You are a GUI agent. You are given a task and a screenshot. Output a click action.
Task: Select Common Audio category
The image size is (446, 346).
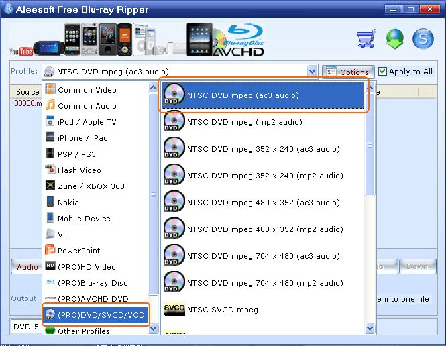(95, 105)
